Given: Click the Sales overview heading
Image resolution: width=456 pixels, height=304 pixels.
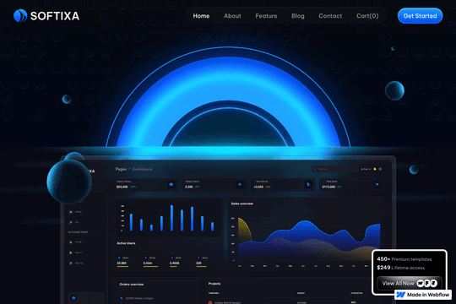Looking at the screenshot, I should [242, 204].
